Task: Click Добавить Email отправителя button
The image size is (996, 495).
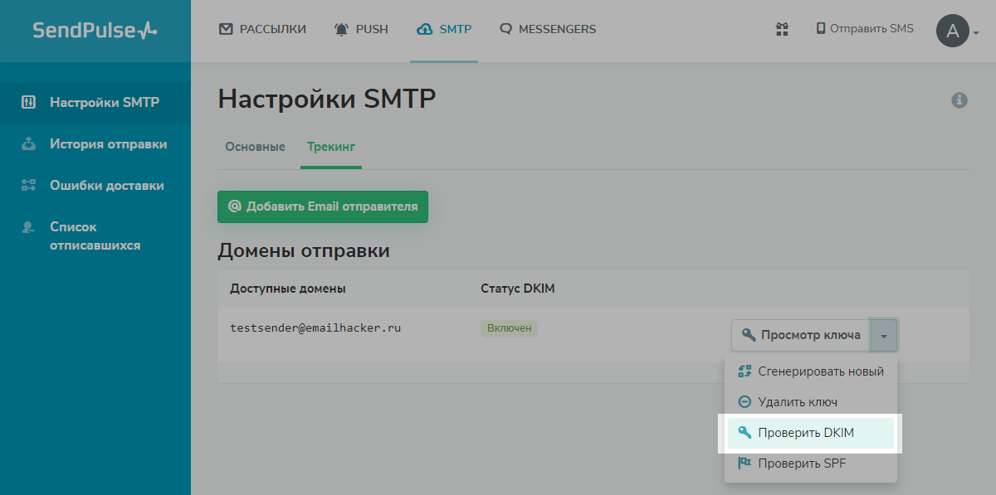Action: point(323,206)
